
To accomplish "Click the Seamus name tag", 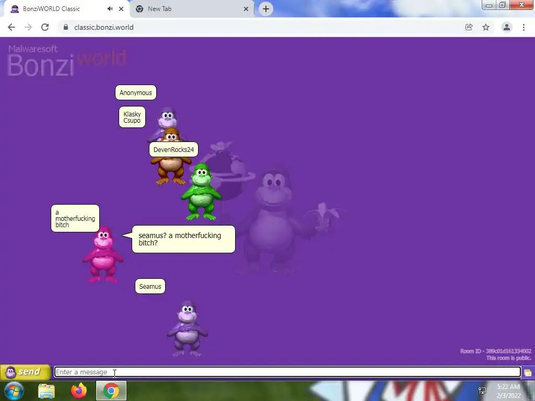I will point(150,286).
